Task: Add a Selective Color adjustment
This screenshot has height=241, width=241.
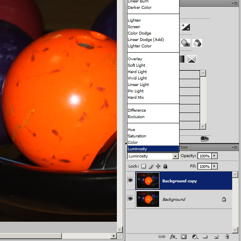Action: tap(192, 59)
